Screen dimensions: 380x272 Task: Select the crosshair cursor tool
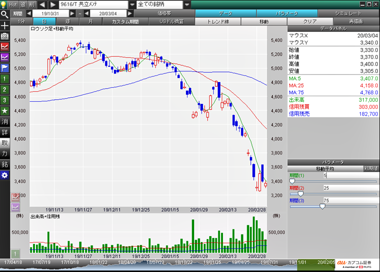pos(5,25)
